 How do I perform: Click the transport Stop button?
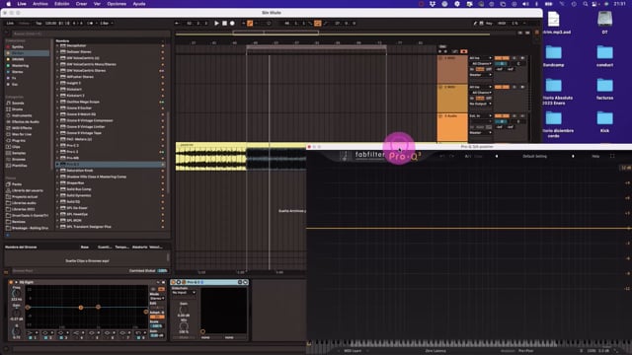click(x=224, y=24)
